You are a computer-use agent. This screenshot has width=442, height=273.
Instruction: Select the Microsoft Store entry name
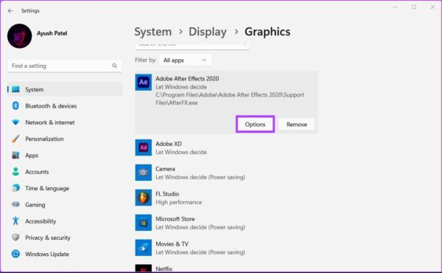[175, 219]
